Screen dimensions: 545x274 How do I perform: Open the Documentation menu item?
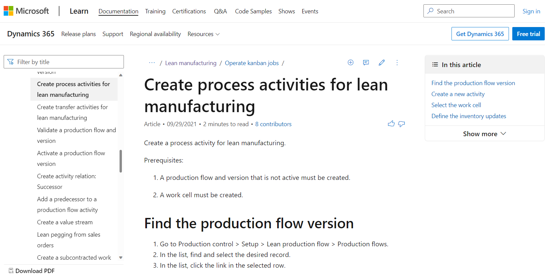(118, 11)
